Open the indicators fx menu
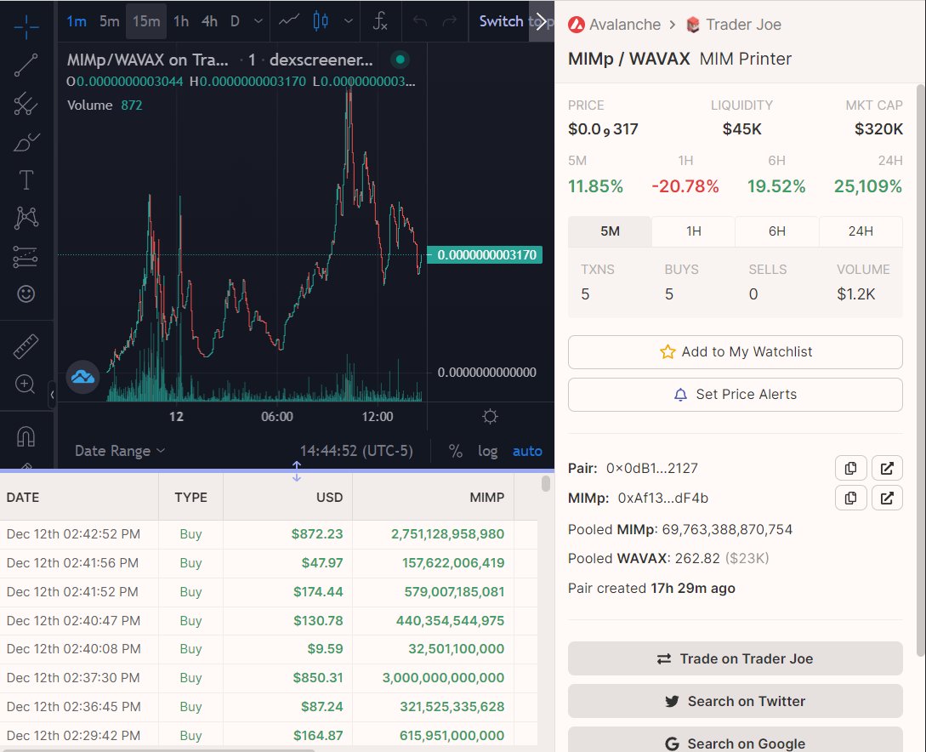Screen dimensions: 926x752 [x=380, y=21]
